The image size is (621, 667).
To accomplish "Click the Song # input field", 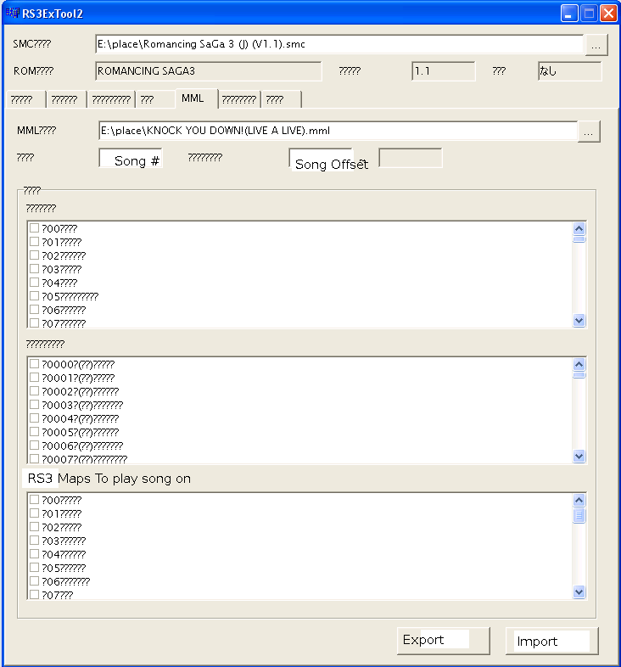I will [x=131, y=159].
